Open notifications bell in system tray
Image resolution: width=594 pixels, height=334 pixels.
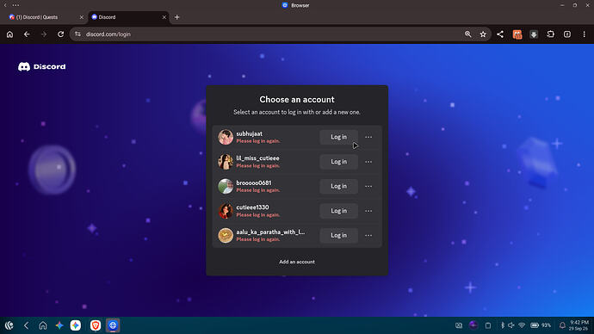pyautogui.click(x=562, y=325)
